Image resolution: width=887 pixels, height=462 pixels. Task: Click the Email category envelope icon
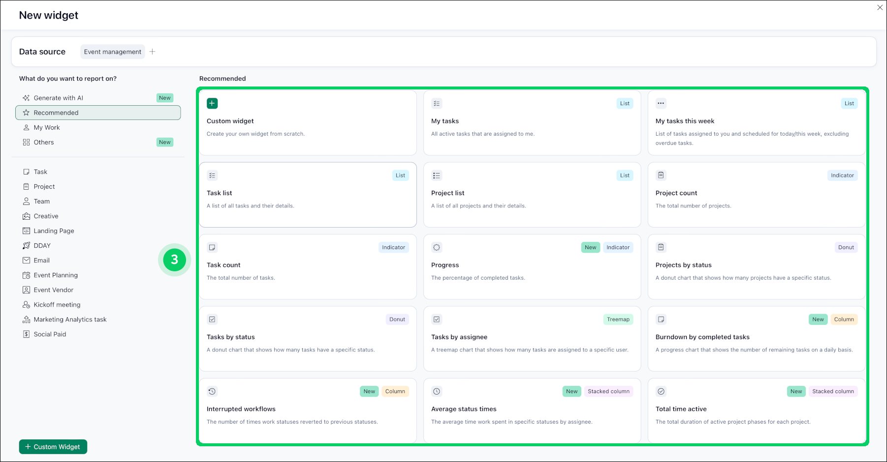tap(27, 260)
